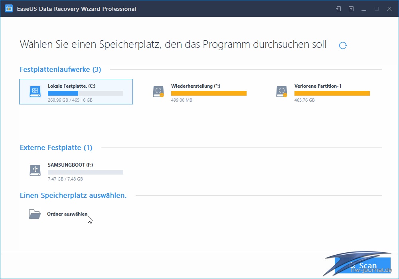Select the Windows drive icon for C:
The height and width of the screenshot is (279, 399).
pyautogui.click(x=35, y=92)
